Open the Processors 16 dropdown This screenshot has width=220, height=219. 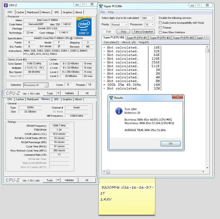(150, 24)
